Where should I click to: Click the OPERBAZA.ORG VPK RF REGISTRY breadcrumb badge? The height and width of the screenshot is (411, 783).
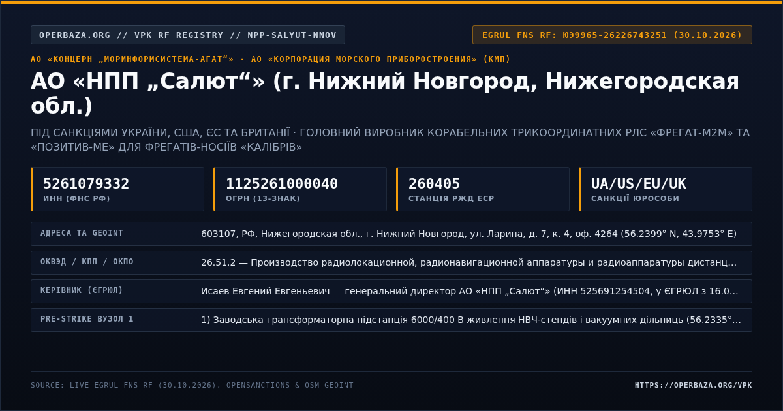click(188, 35)
